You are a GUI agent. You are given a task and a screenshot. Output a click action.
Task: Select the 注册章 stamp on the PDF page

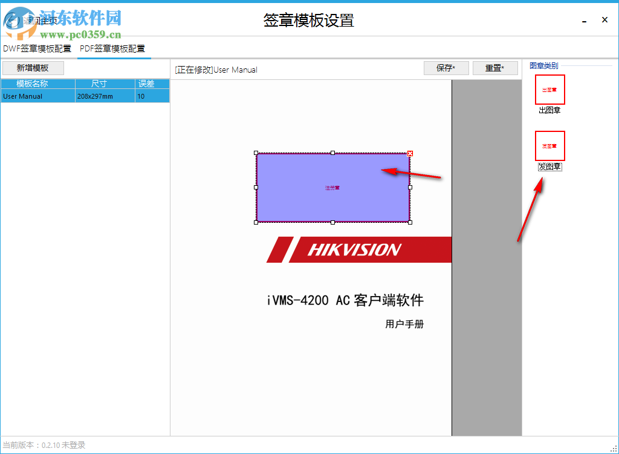point(332,188)
